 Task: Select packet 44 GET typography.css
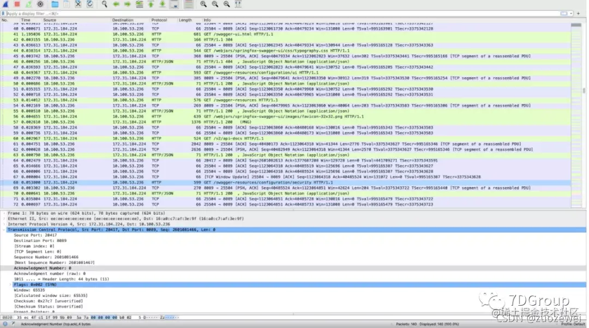click(x=285, y=51)
